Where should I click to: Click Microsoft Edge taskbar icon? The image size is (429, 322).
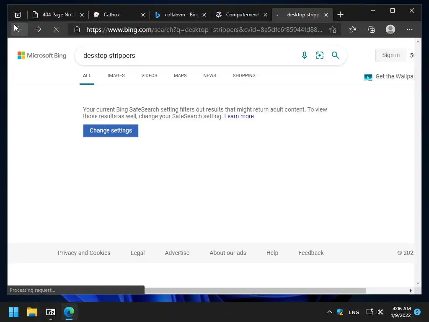(69, 312)
